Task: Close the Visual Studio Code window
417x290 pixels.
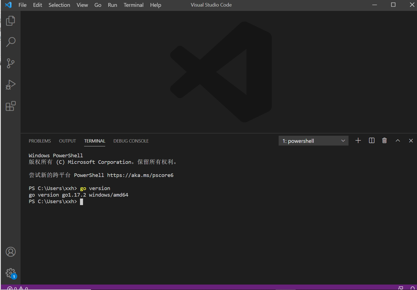Action: 412,5
